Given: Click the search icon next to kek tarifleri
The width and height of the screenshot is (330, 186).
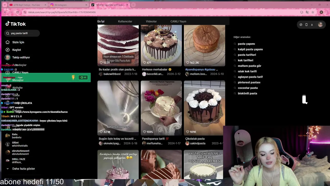Looking at the screenshot, I should [x=235, y=60].
